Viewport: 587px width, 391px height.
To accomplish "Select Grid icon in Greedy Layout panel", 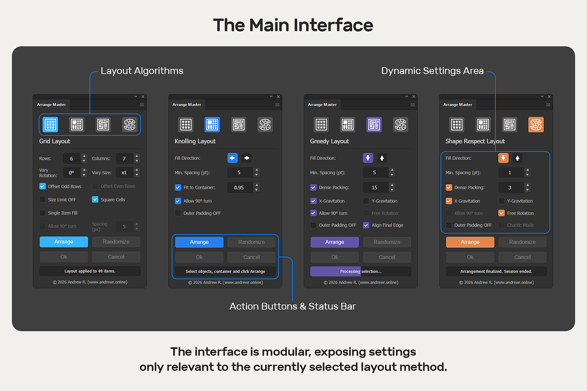I will click(321, 125).
